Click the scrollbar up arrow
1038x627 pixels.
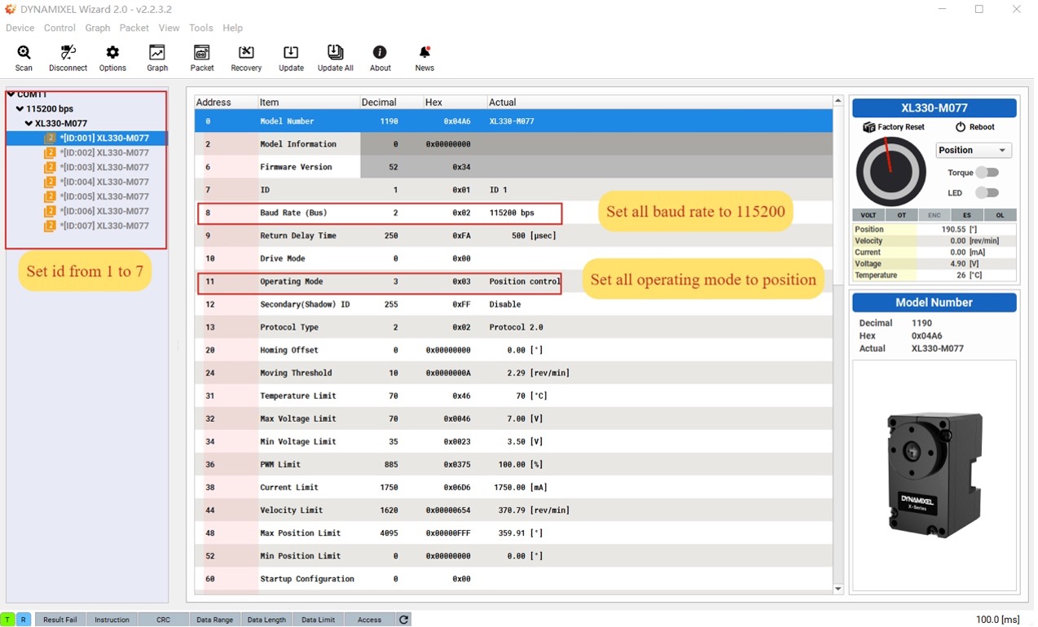click(x=838, y=101)
